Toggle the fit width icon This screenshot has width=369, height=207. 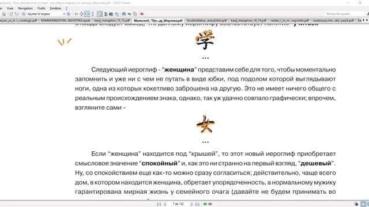[x=87, y=14]
